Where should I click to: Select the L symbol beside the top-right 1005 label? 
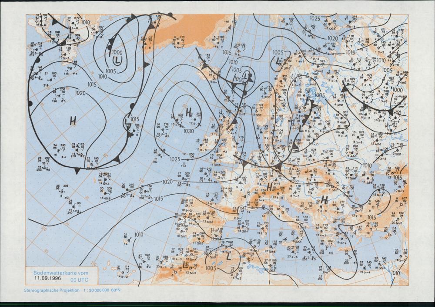(x=278, y=61)
